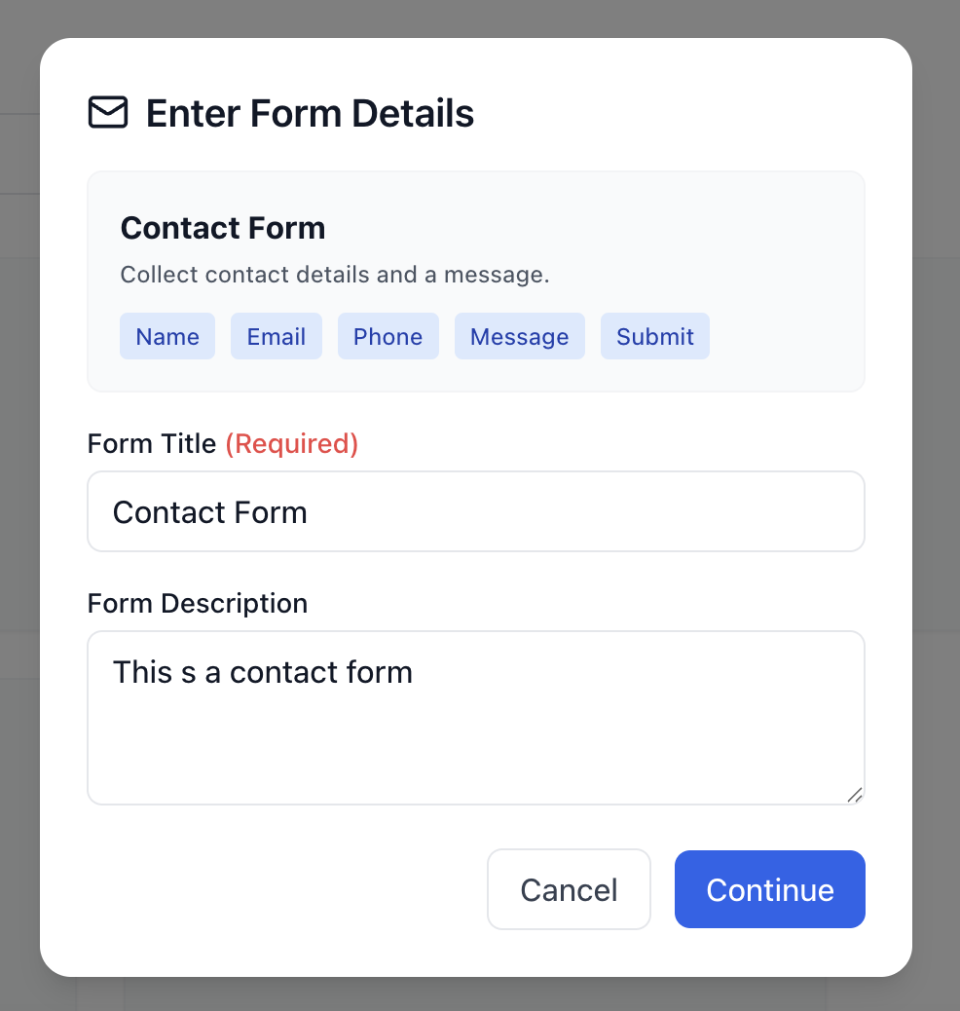Click the "Form Title" label
The width and height of the screenshot is (960, 1011).
click(x=152, y=444)
